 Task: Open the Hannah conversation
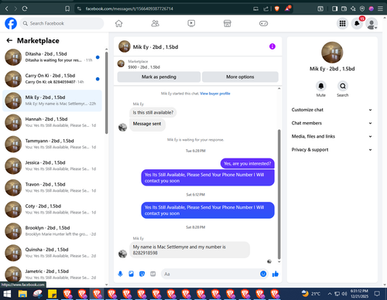pyautogui.click(x=52, y=122)
